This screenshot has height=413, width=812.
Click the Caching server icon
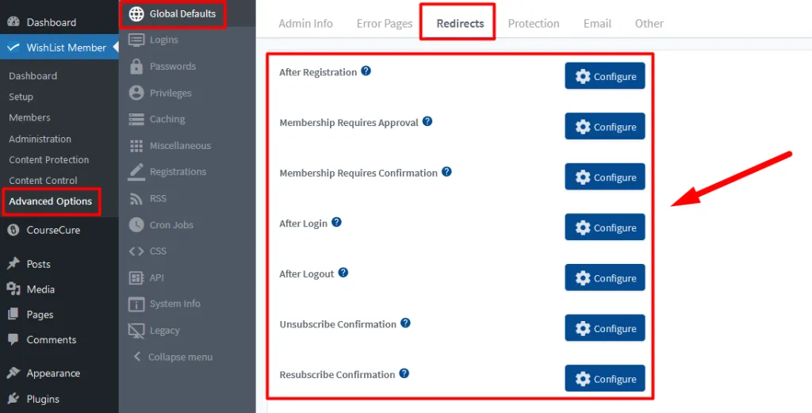[136, 119]
